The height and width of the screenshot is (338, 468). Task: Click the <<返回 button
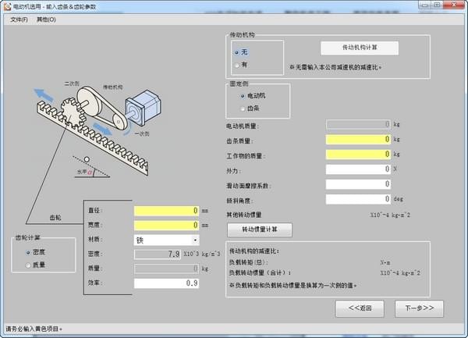360,308
